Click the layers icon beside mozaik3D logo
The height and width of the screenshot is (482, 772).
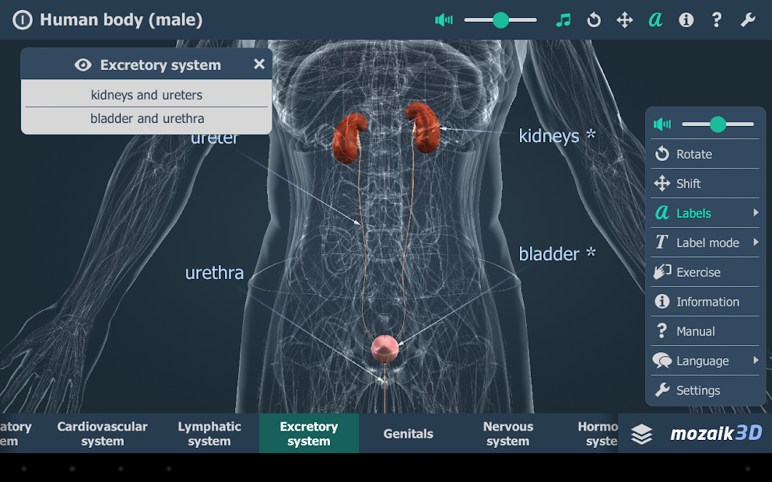coord(642,432)
